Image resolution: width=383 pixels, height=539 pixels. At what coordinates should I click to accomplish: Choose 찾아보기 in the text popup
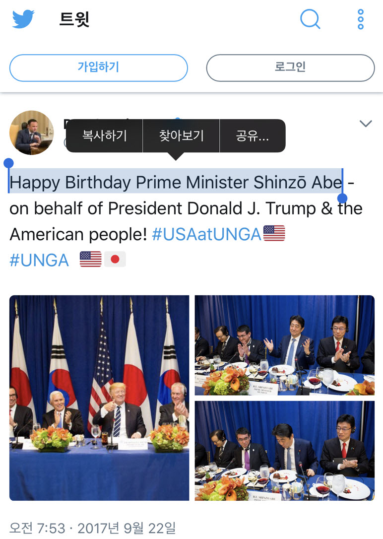(181, 135)
